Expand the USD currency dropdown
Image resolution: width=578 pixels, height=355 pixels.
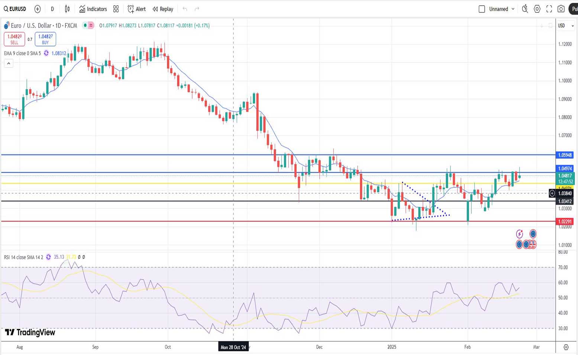pyautogui.click(x=566, y=26)
